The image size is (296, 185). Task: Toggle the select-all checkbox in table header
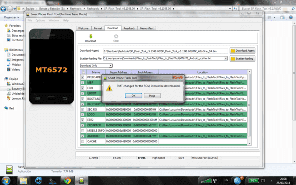[x=83, y=72]
